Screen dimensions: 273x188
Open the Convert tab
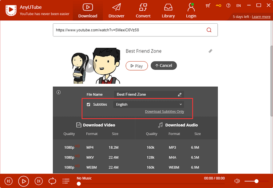143,11
